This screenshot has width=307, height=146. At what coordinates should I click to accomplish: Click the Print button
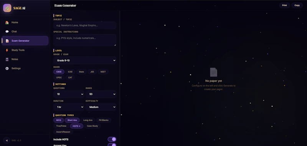[x=284, y=5]
